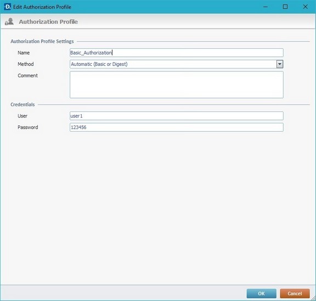Confirm changes with the OK button
The width and height of the screenshot is (316, 301).
(x=261, y=293)
